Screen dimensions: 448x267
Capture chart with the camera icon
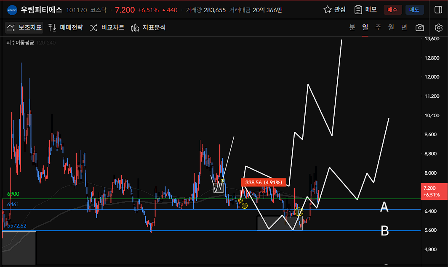pyautogui.click(x=419, y=28)
